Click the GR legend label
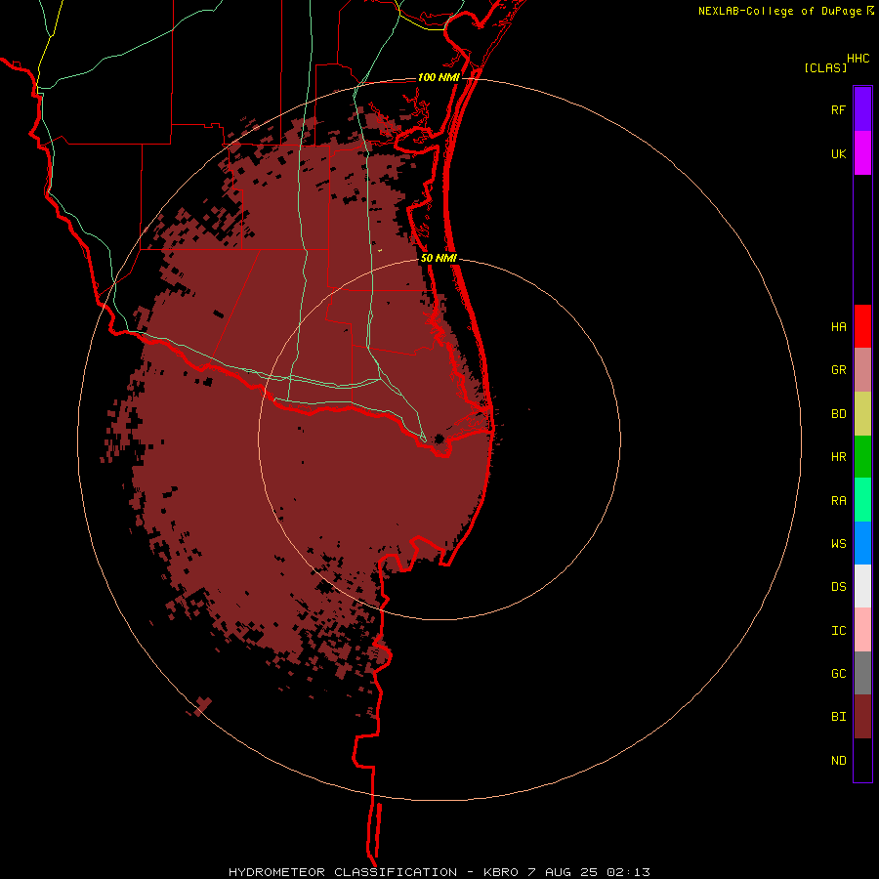Image resolution: width=879 pixels, height=879 pixels. [x=838, y=370]
